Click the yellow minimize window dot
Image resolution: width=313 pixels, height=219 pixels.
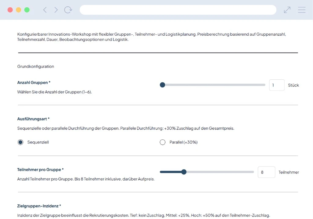[18, 10]
